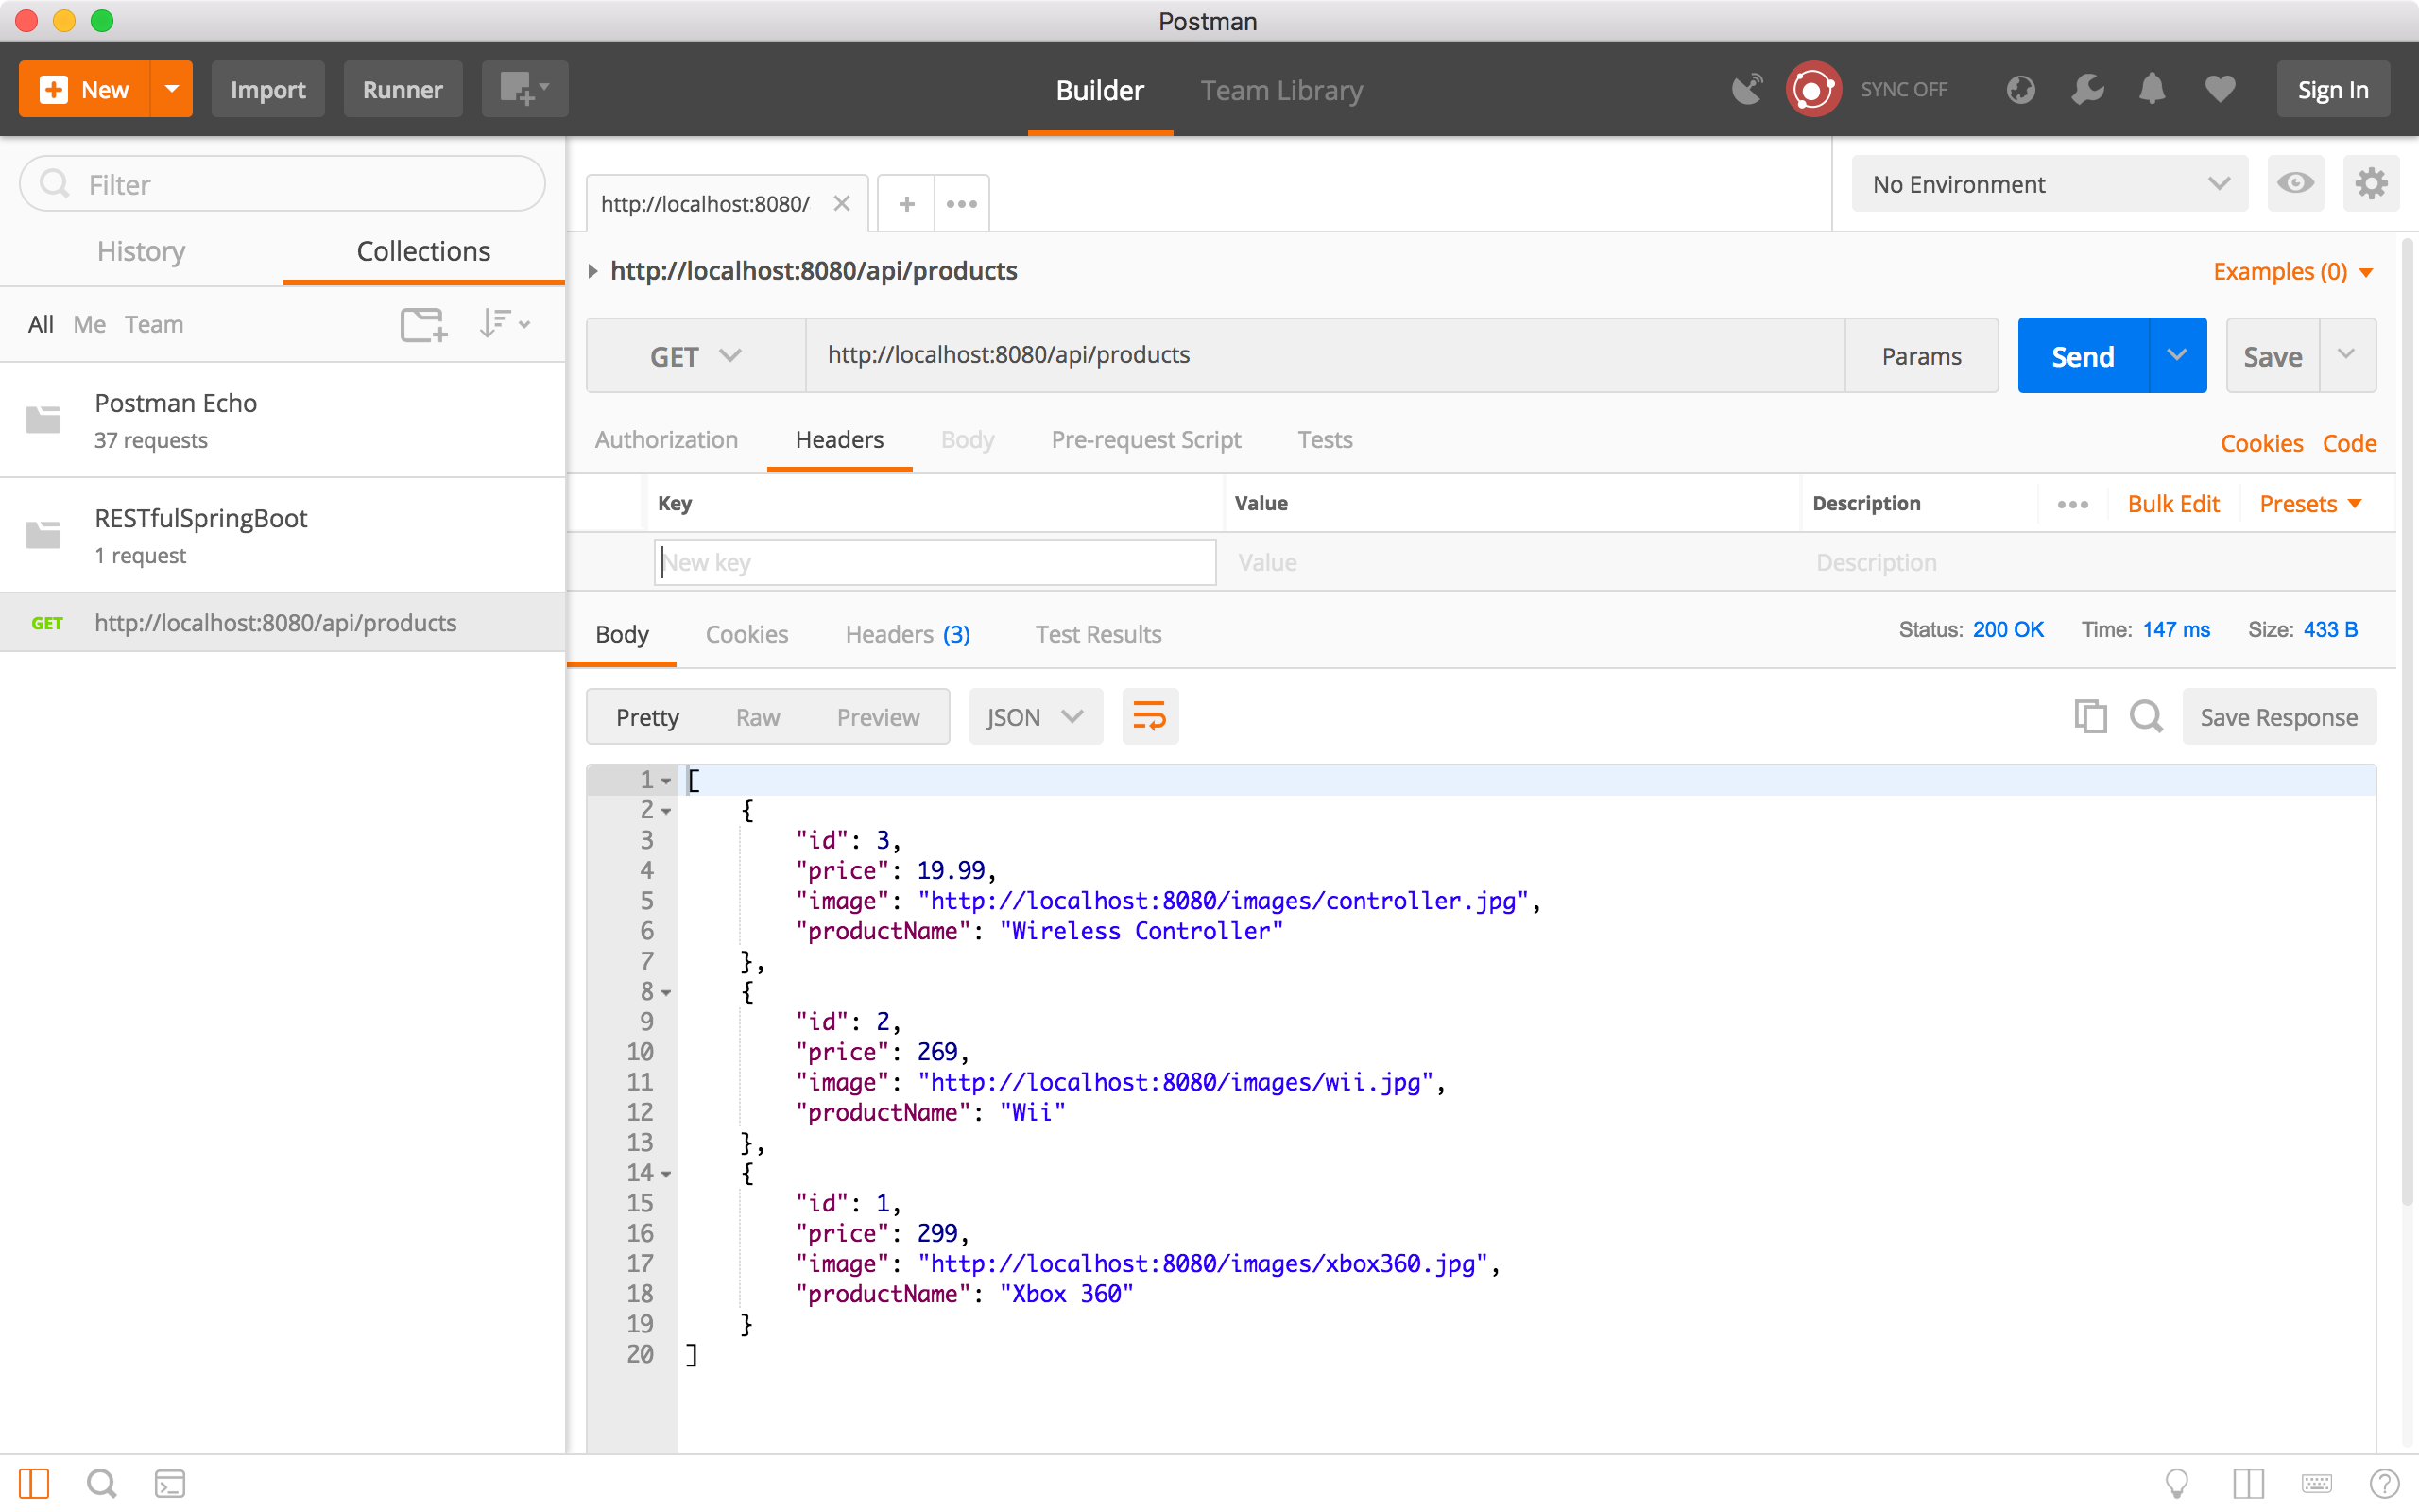Click the lightbulb icon in the status bar
Viewport: 2419px width, 1512px height.
pos(2176,1483)
